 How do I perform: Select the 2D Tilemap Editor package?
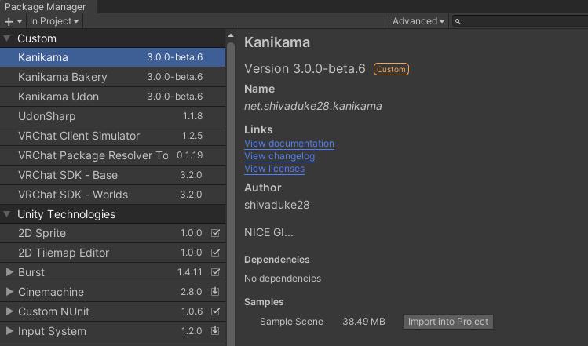[x=112, y=253]
